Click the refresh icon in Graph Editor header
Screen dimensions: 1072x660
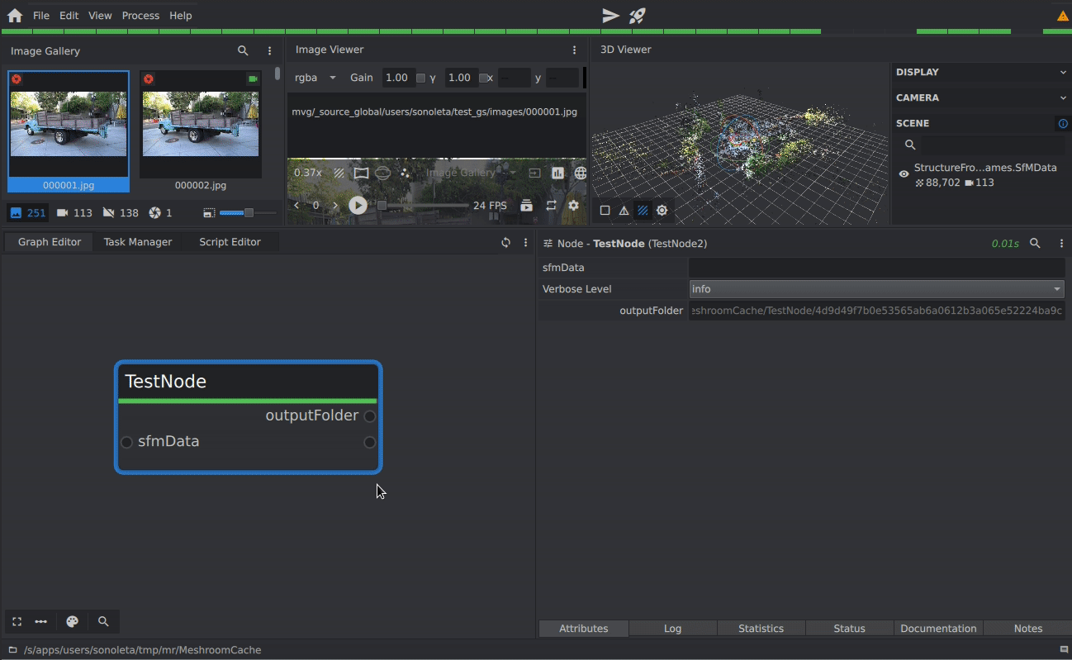505,243
